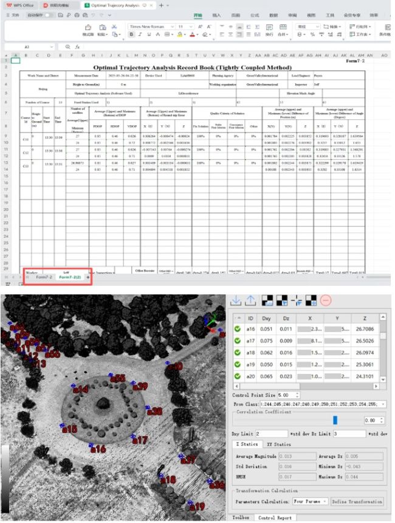Click the red minus delete icon in control panel

[x=326, y=300]
